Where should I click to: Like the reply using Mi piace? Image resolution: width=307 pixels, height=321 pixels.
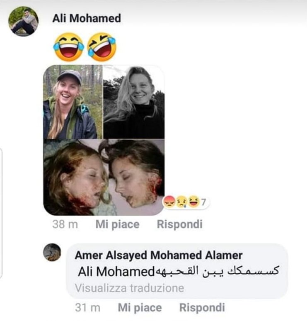[x=140, y=308]
